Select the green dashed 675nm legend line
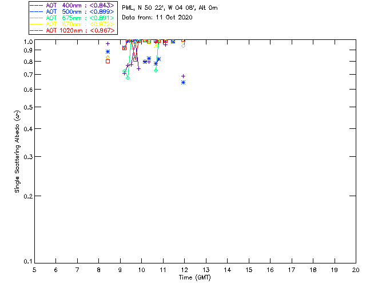This screenshot has height=292, width=366. 36,18
